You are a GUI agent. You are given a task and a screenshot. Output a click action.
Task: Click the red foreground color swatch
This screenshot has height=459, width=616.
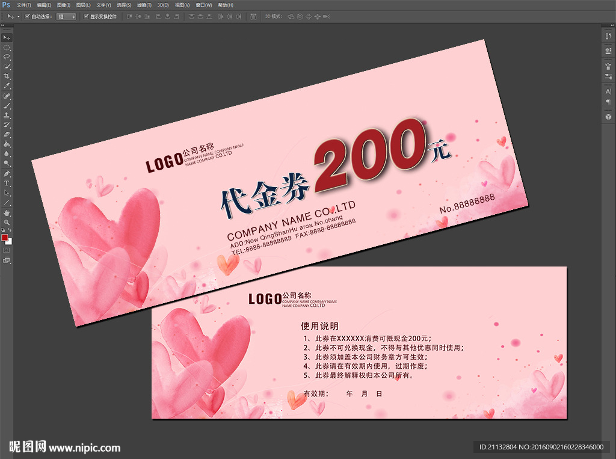[x=4, y=238]
